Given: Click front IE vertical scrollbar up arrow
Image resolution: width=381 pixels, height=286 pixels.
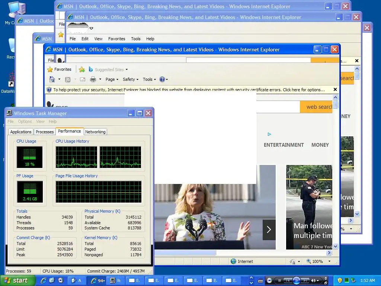Looking at the screenshot, I should [335, 98].
